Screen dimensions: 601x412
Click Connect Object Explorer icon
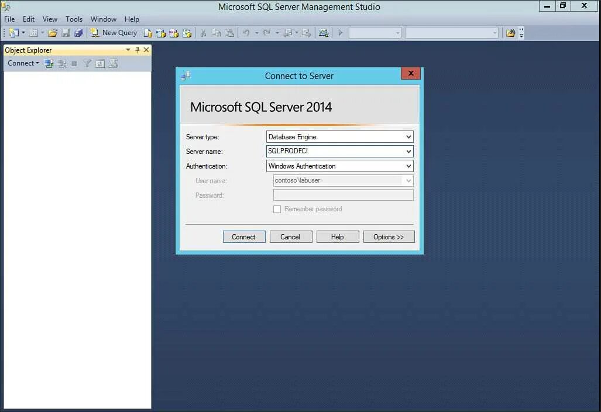(49, 64)
